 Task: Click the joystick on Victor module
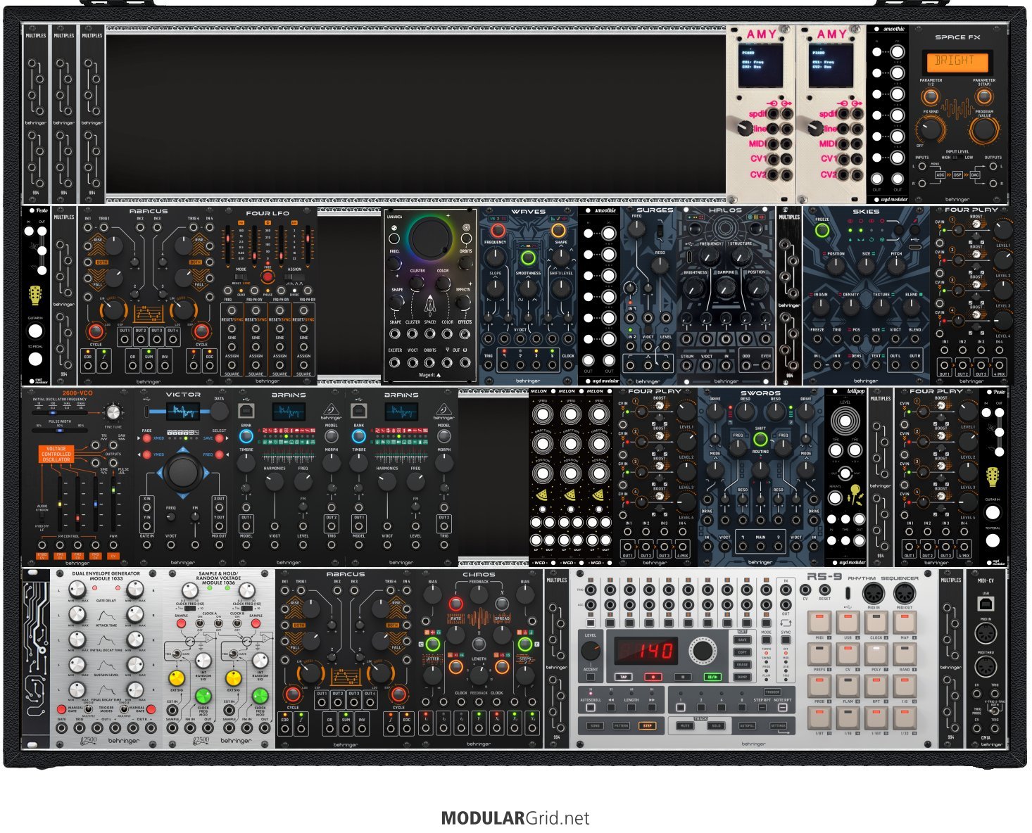point(183,471)
